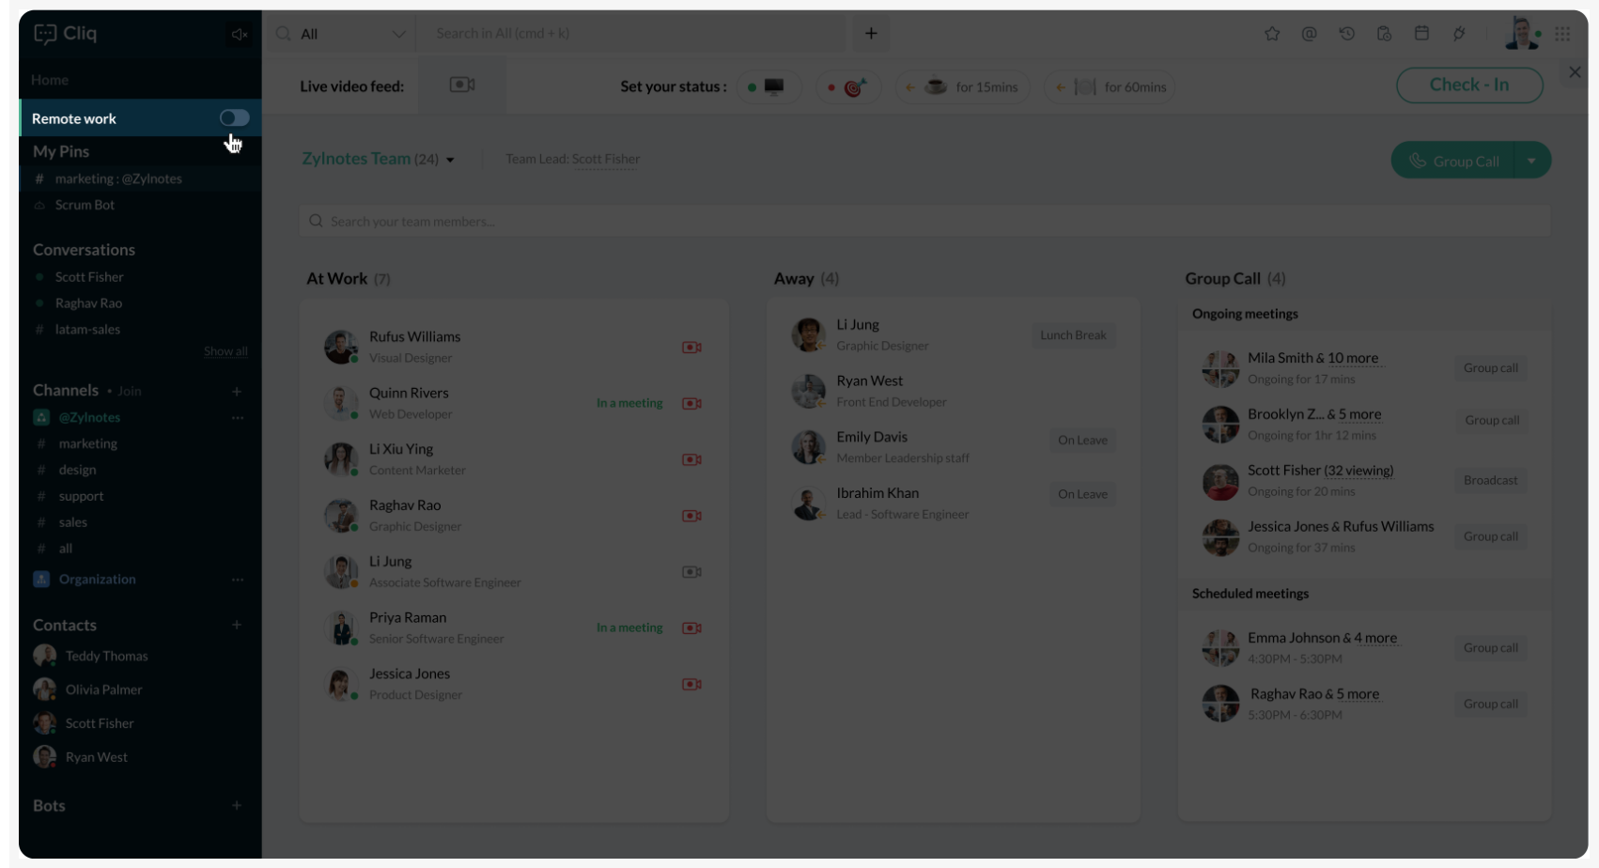The width and height of the screenshot is (1599, 868).
Task: Open the mentions (@) icon
Action: pyautogui.click(x=1309, y=34)
